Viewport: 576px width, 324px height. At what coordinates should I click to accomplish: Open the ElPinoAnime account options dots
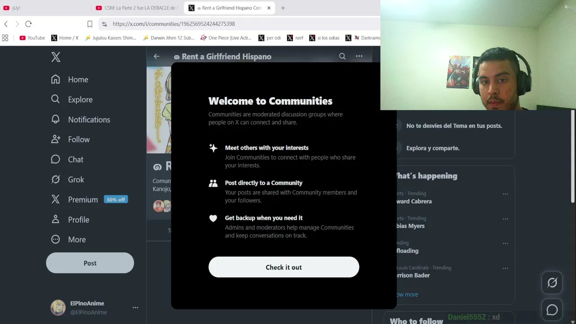(135, 307)
